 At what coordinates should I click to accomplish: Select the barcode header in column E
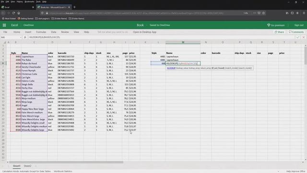[71, 53]
